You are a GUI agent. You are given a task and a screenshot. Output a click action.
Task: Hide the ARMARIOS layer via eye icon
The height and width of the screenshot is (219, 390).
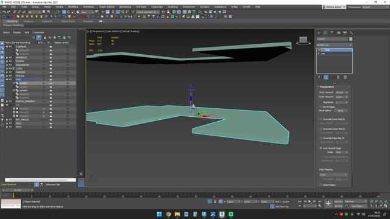10,58
